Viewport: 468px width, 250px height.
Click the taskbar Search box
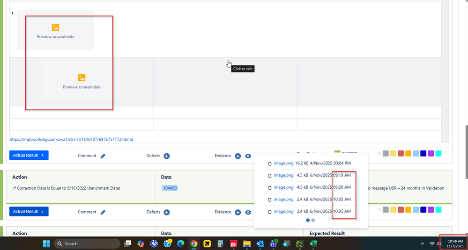(x=87, y=244)
